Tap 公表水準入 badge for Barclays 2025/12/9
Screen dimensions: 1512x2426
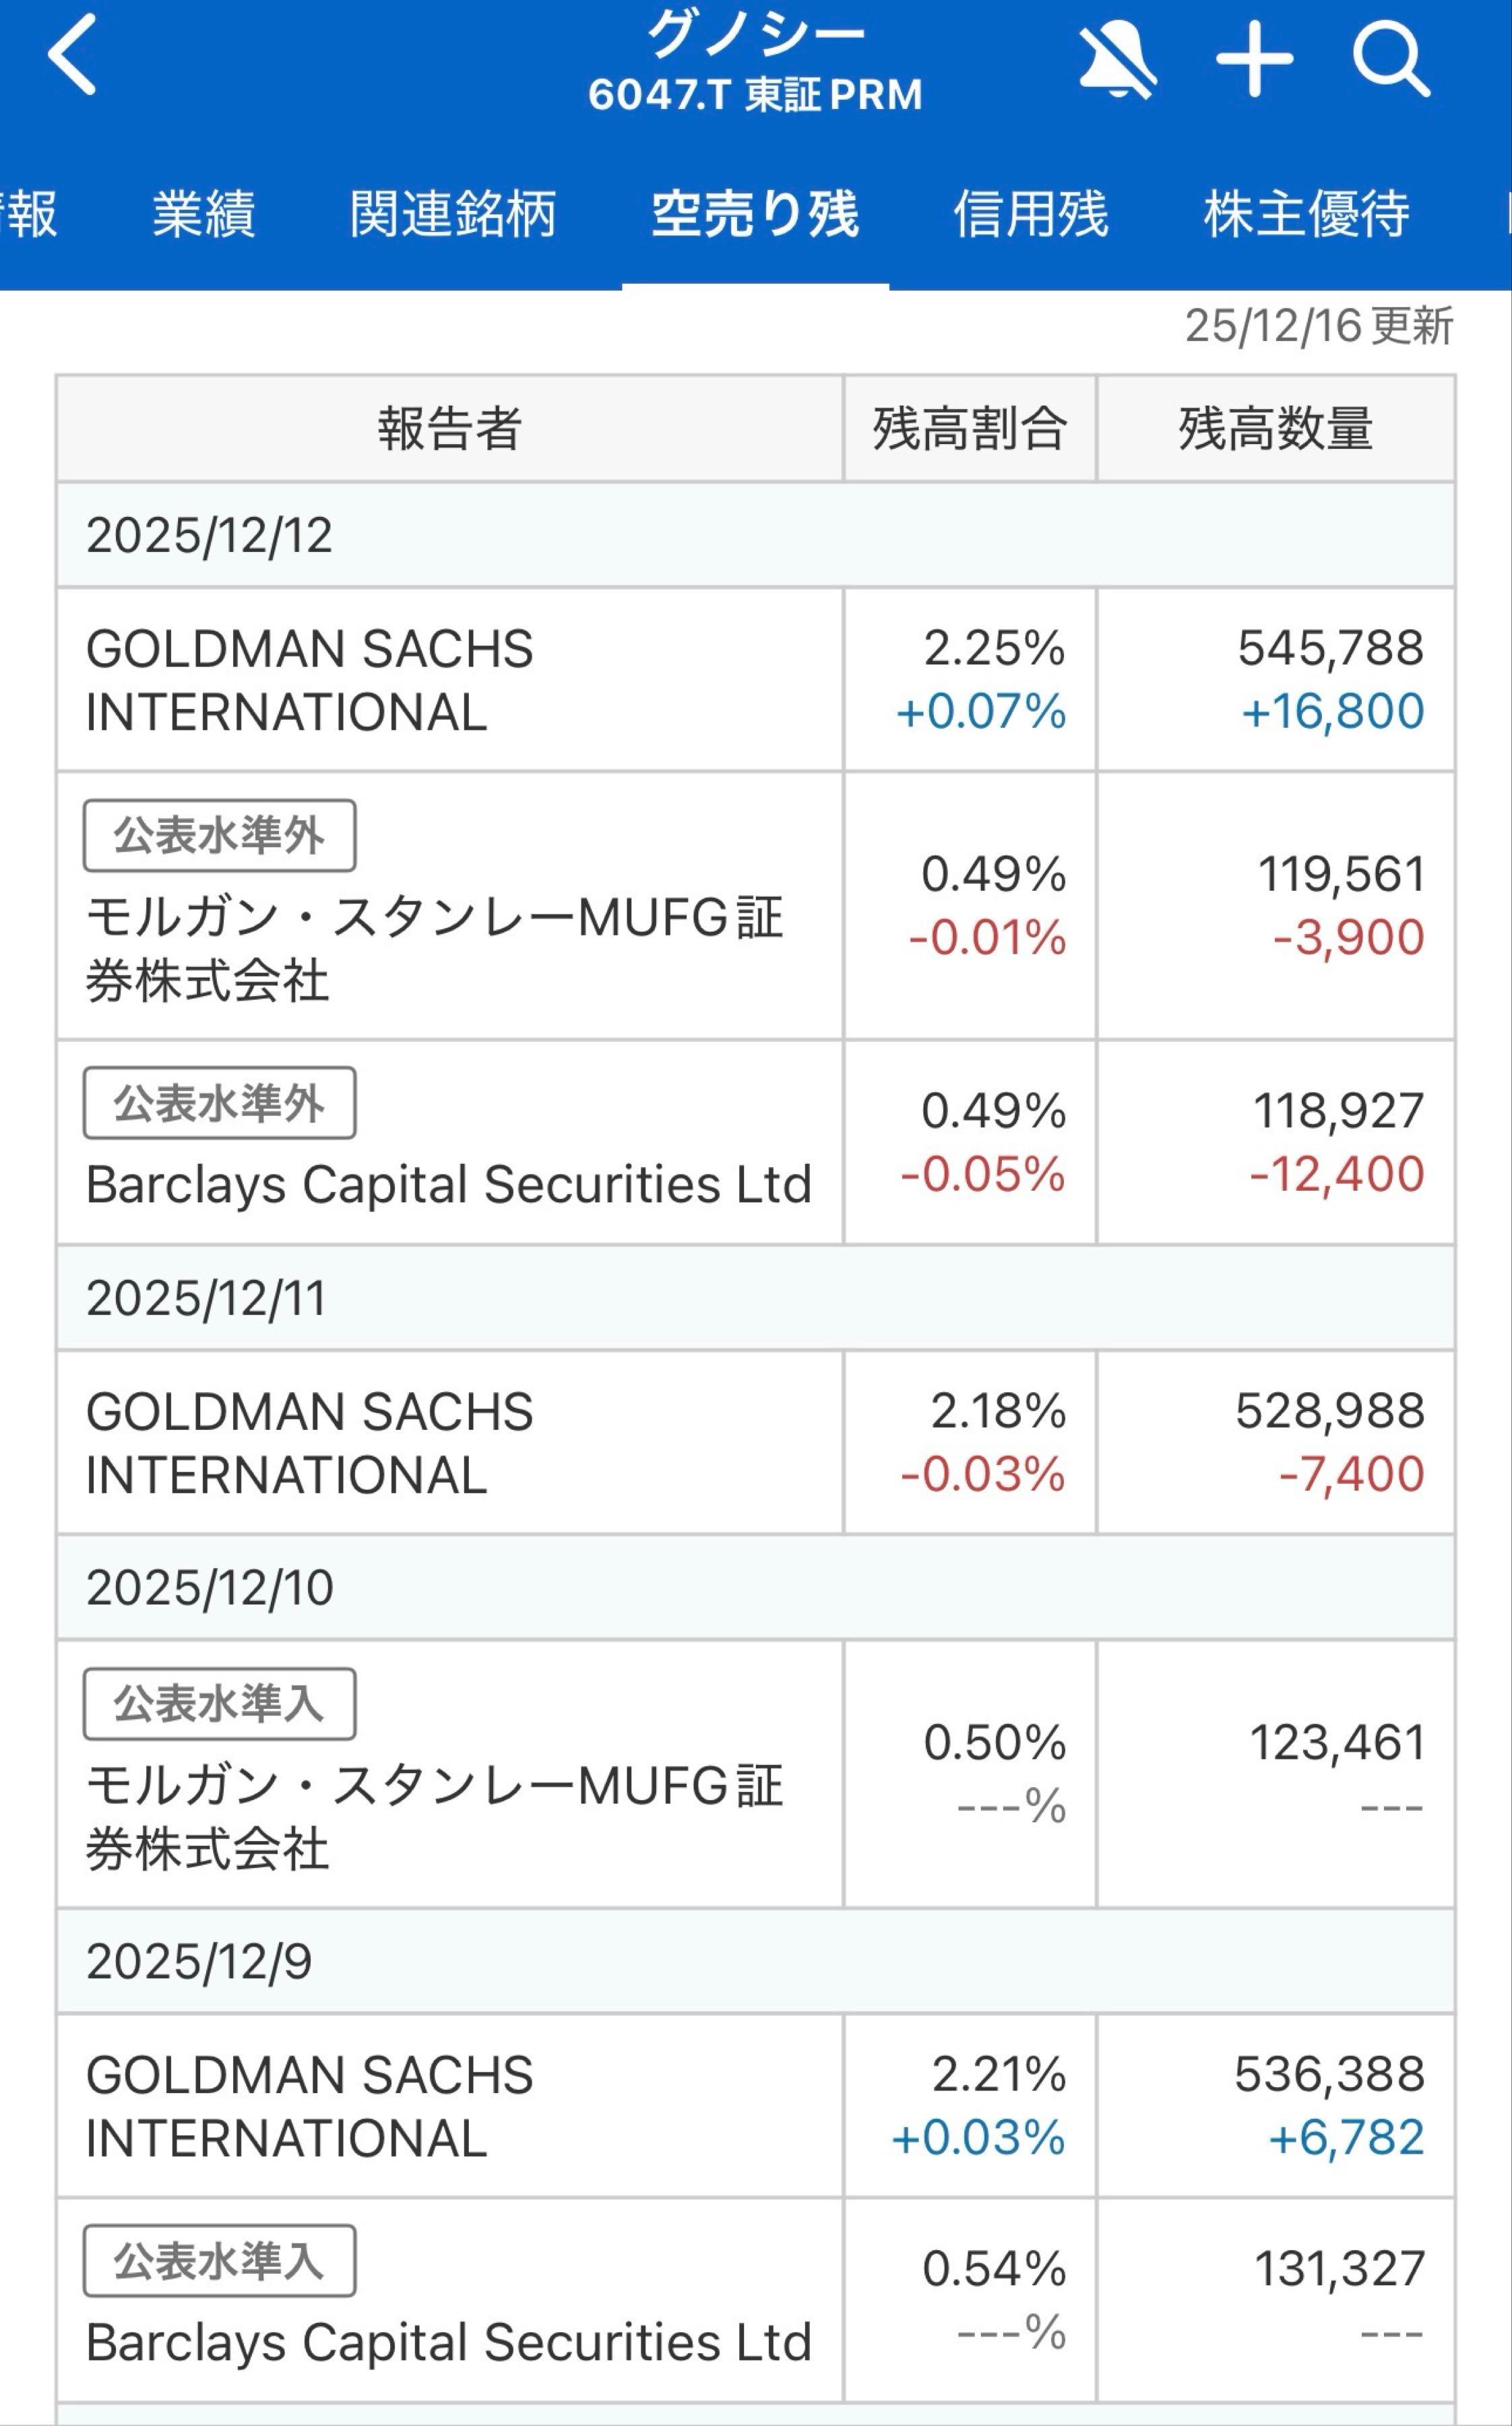[219, 2261]
